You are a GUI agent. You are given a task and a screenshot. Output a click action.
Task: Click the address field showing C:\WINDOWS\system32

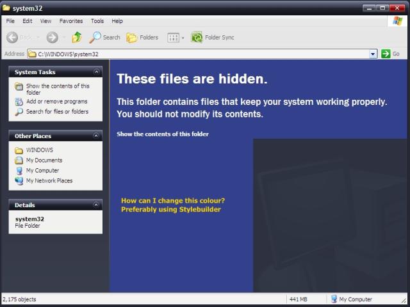pos(202,54)
